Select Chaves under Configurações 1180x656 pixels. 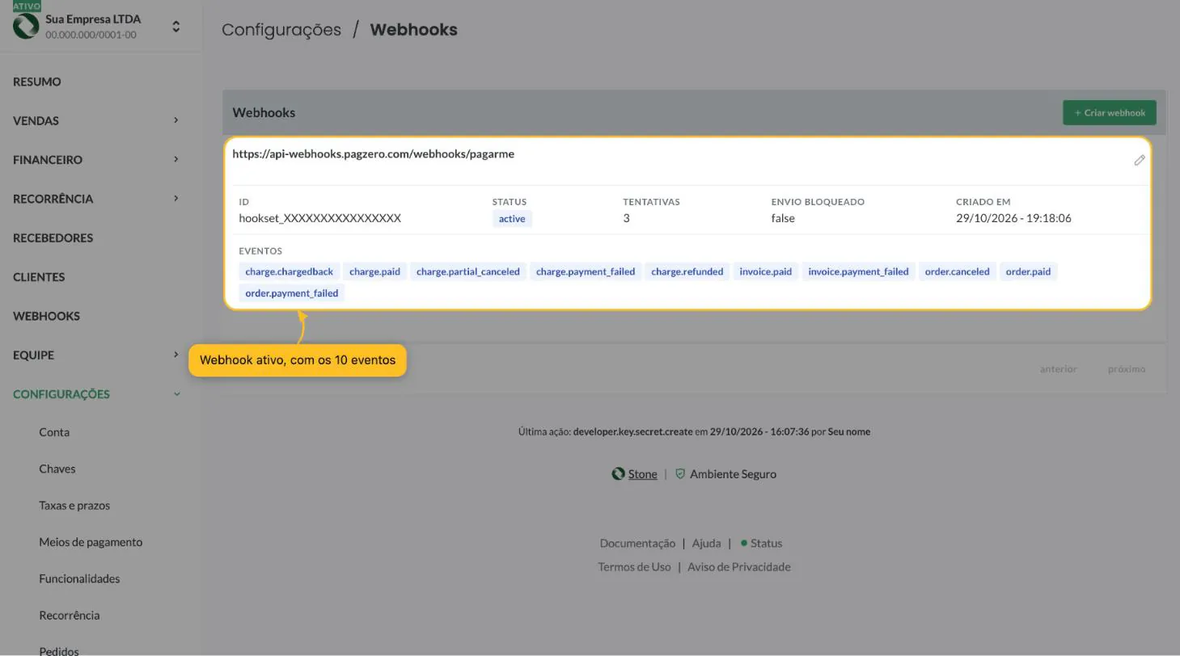[x=57, y=469]
